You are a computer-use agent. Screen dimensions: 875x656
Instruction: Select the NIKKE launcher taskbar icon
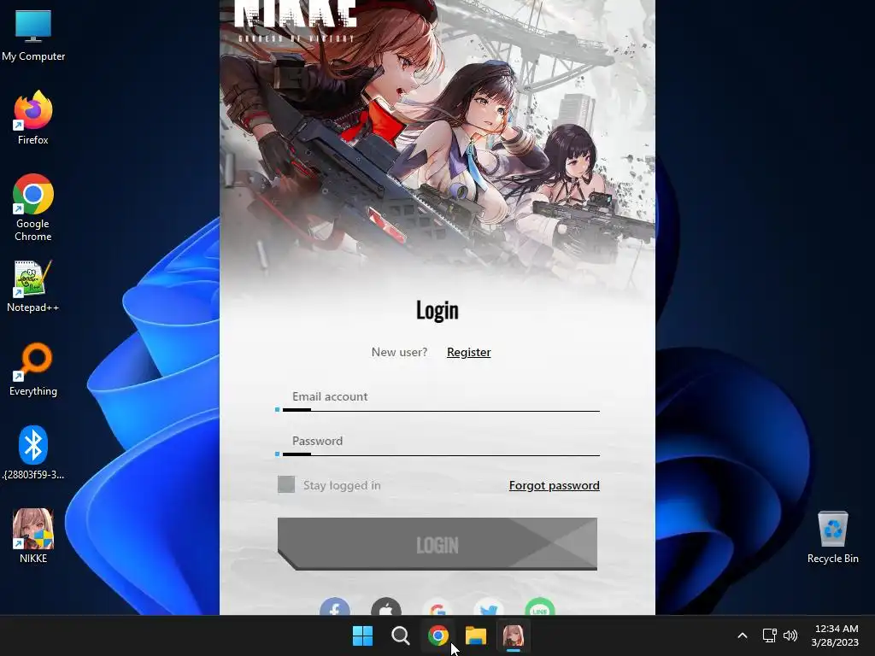pyautogui.click(x=514, y=635)
